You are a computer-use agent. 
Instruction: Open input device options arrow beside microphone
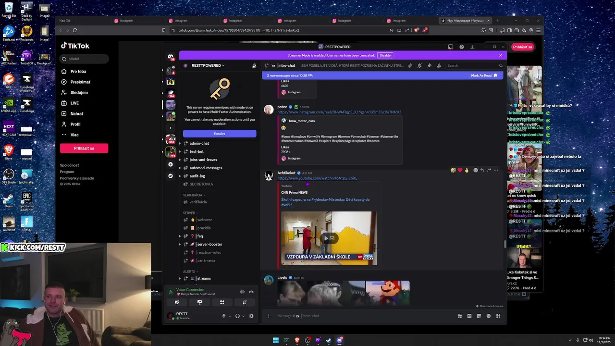click(x=230, y=316)
